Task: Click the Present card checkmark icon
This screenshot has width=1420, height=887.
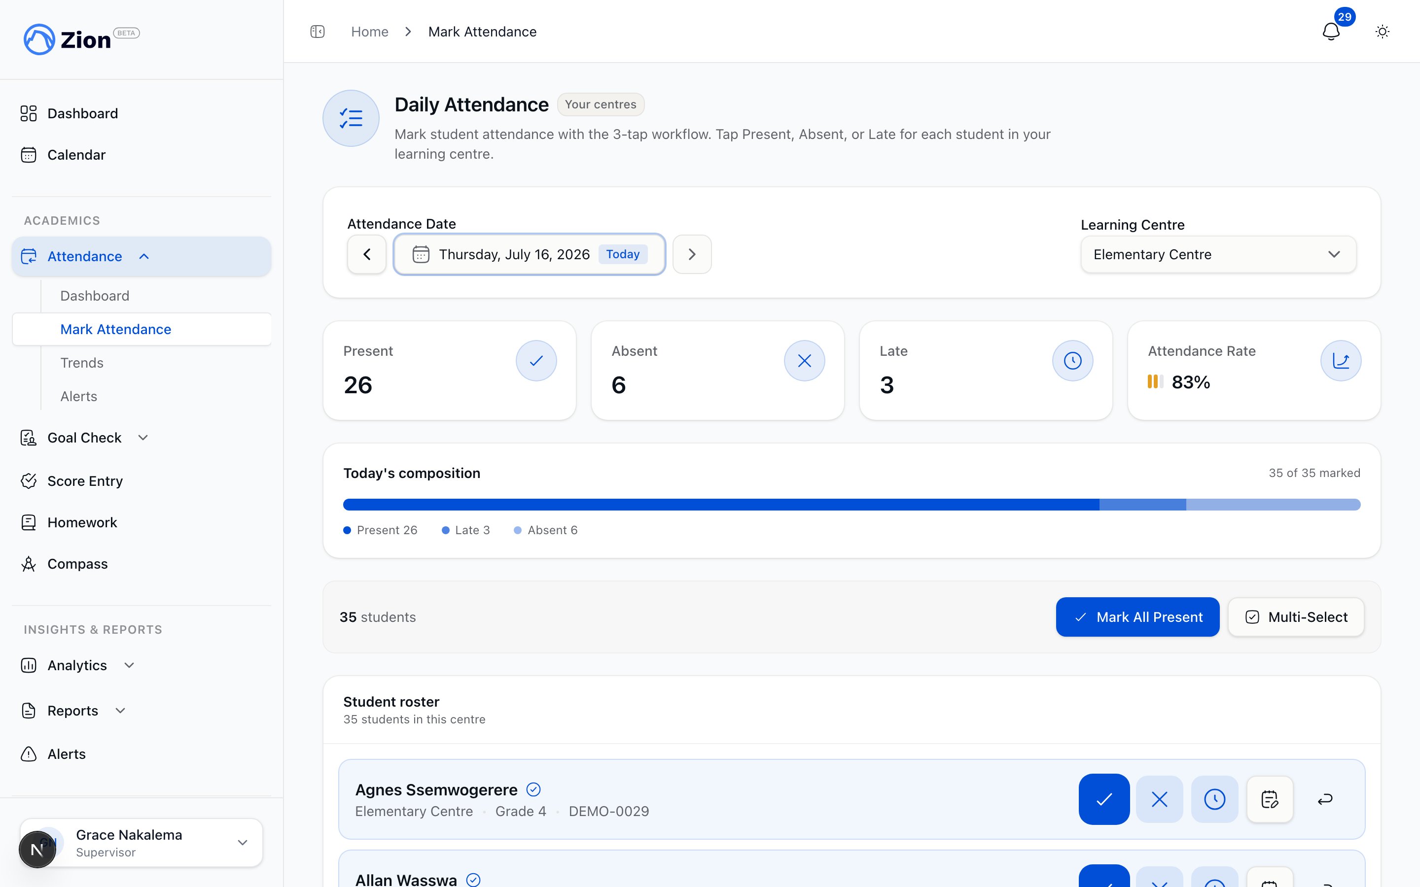Action: [536, 361]
